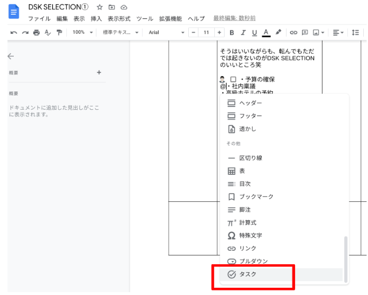Check the cloud save status icon
The width and height of the screenshot is (368, 295).
tap(124, 8)
